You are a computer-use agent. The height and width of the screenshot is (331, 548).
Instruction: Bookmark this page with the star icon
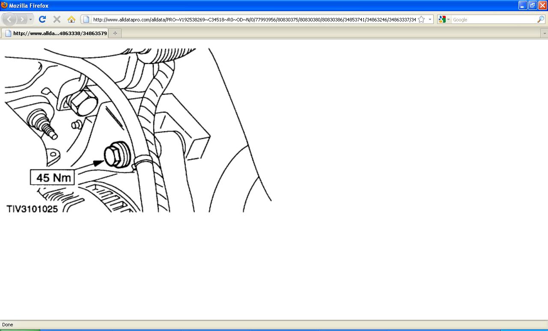tap(421, 20)
